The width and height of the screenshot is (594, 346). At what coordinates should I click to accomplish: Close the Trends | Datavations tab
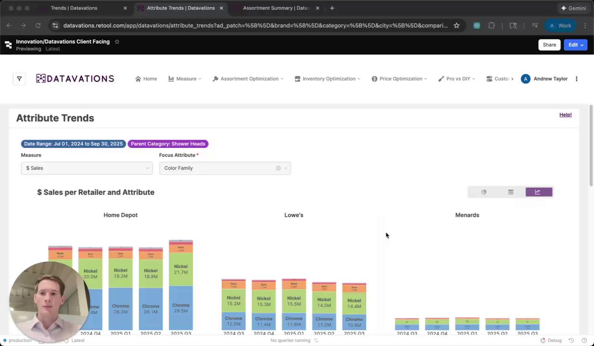[125, 8]
